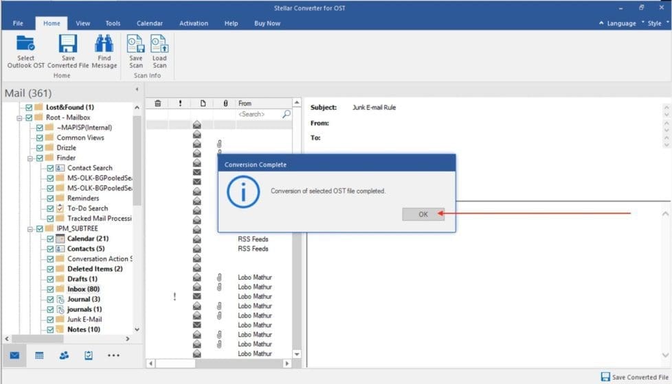Open the Tools ribbon tab
Image resolution: width=672 pixels, height=384 pixels.
(x=113, y=23)
